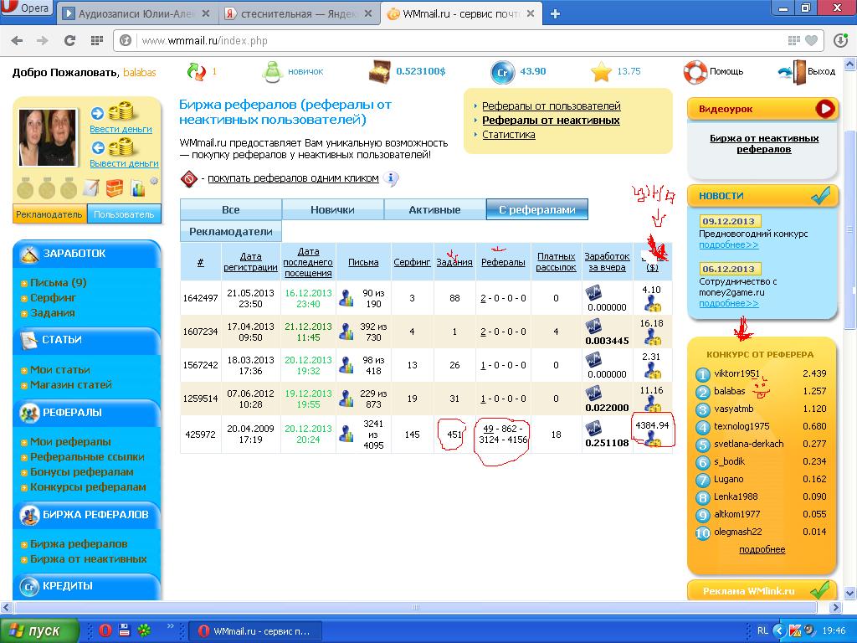
Task: Select the Активные filter tab
Action: click(434, 209)
